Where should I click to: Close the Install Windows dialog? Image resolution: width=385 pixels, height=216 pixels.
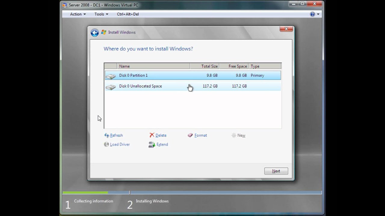point(286,29)
